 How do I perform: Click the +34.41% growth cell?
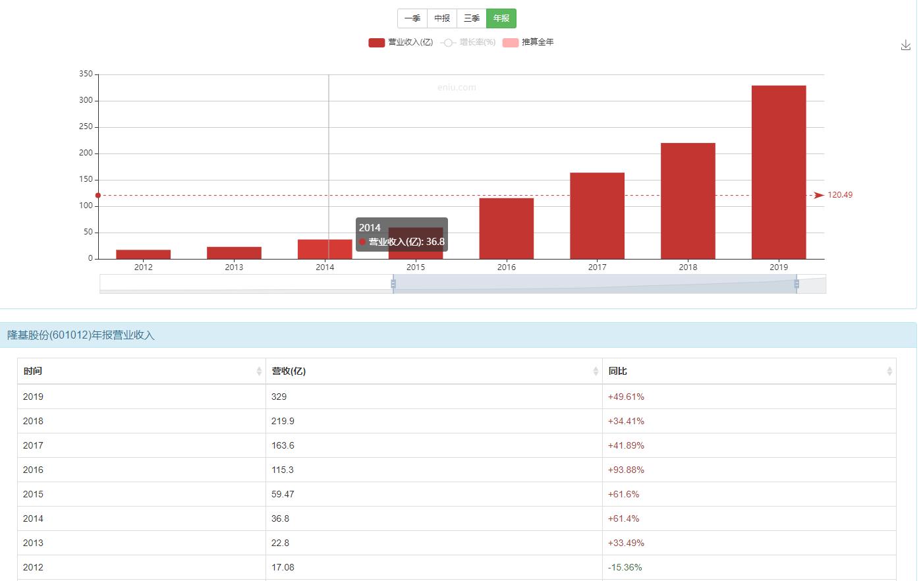pos(749,421)
